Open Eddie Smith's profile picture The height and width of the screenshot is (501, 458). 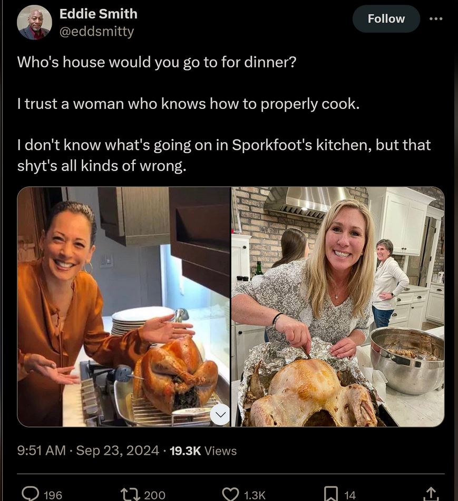point(34,23)
